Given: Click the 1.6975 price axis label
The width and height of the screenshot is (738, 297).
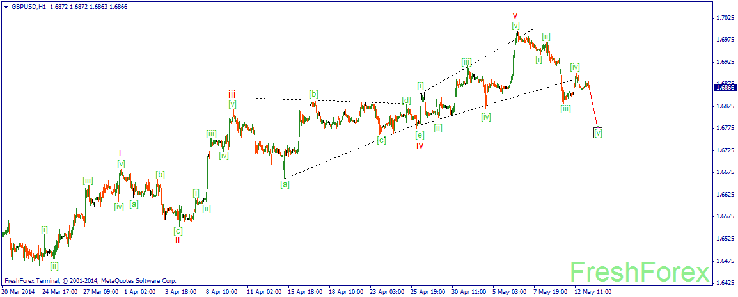Looking at the screenshot, I should point(725,40).
